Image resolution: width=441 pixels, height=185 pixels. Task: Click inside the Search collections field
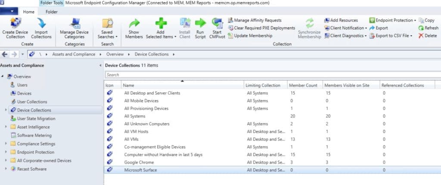(273, 75)
